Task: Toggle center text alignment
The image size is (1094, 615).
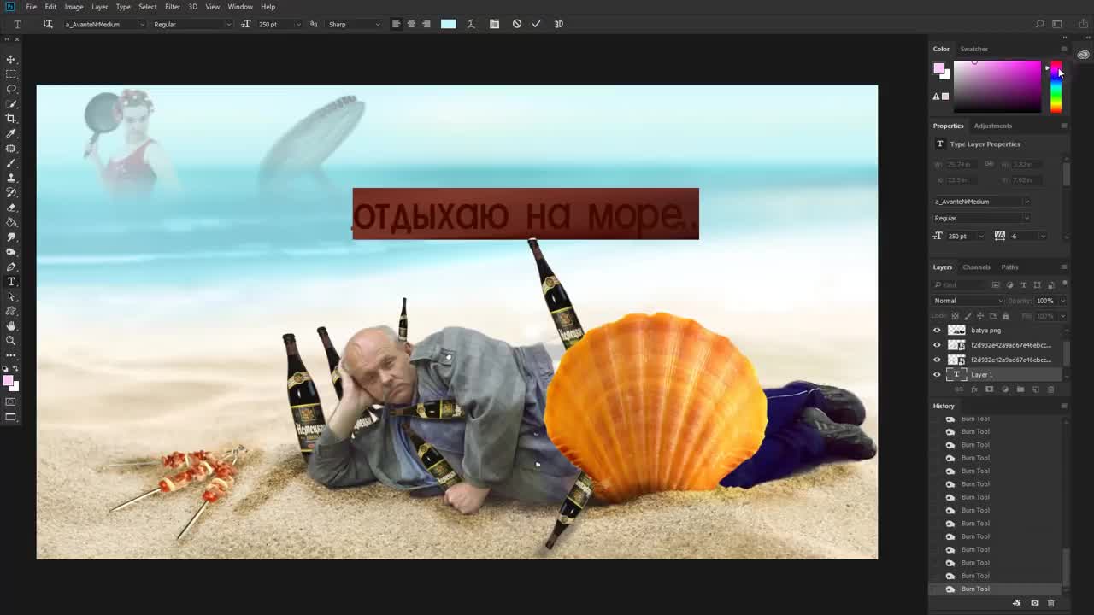Action: click(x=411, y=24)
